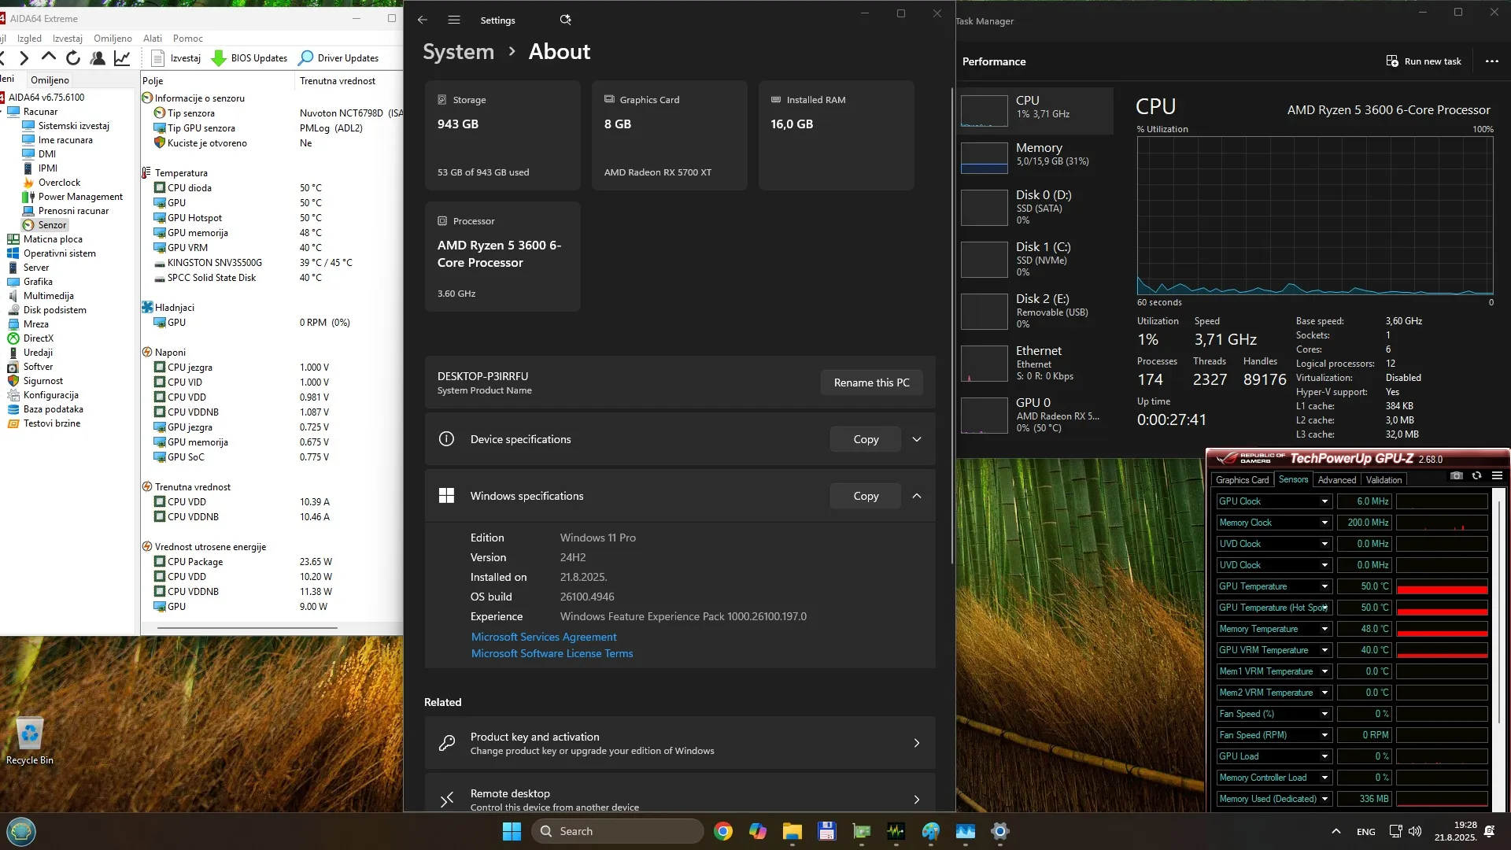Click GPU-Z screenshot camera icon
Viewport: 1511px width, 850px height.
pos(1456,475)
